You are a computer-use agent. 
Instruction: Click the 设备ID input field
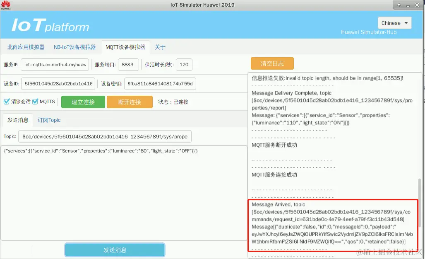click(58, 84)
